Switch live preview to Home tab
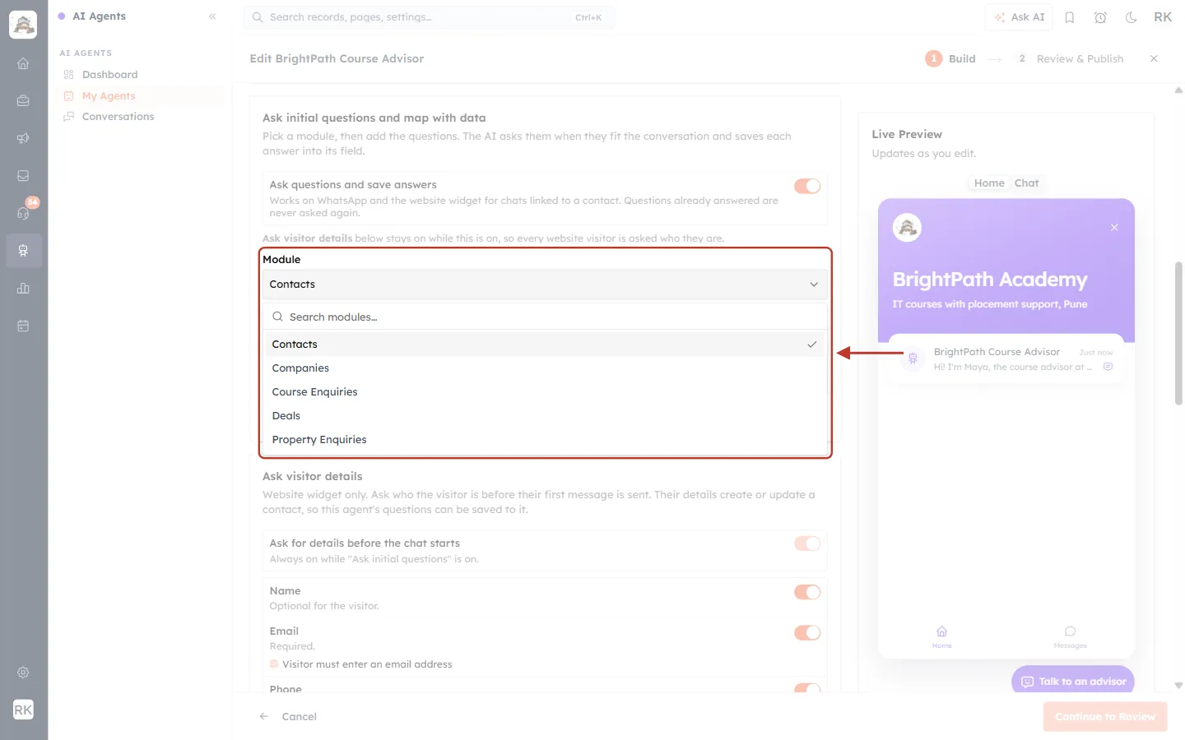Screen dimensions: 1185x740 tap(989, 183)
